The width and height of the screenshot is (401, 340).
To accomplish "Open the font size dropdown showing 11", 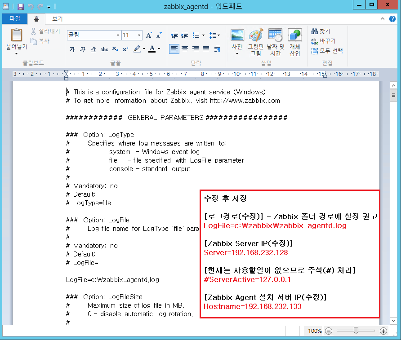I will 139,35.
